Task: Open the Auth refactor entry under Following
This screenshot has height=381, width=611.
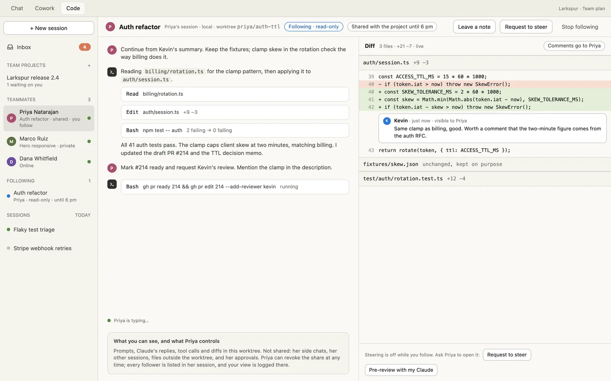Action: point(49,196)
